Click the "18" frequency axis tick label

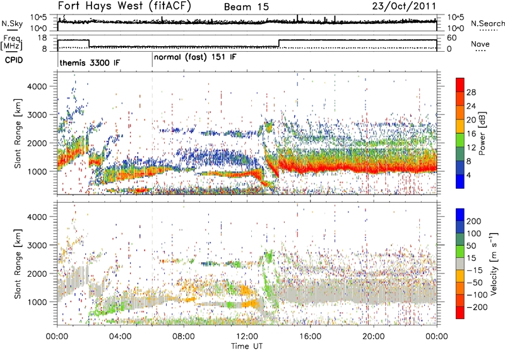42,38
